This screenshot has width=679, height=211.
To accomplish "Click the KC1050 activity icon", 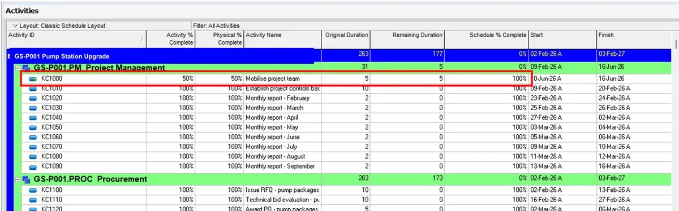I will click(x=33, y=128).
